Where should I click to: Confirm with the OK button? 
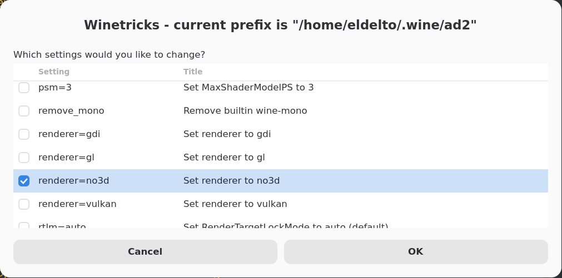(415, 252)
